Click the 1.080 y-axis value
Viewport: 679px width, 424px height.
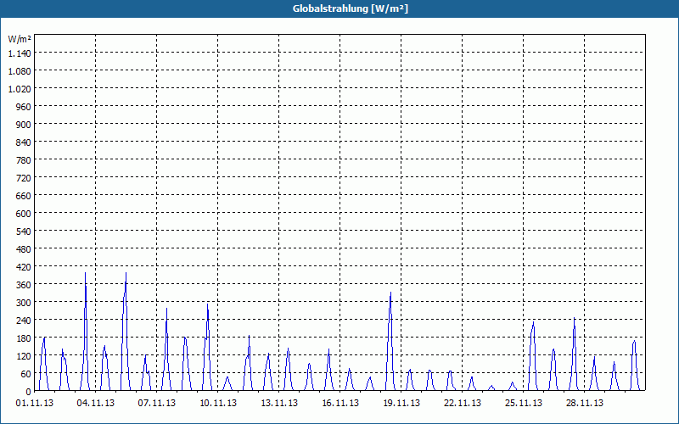pos(20,71)
